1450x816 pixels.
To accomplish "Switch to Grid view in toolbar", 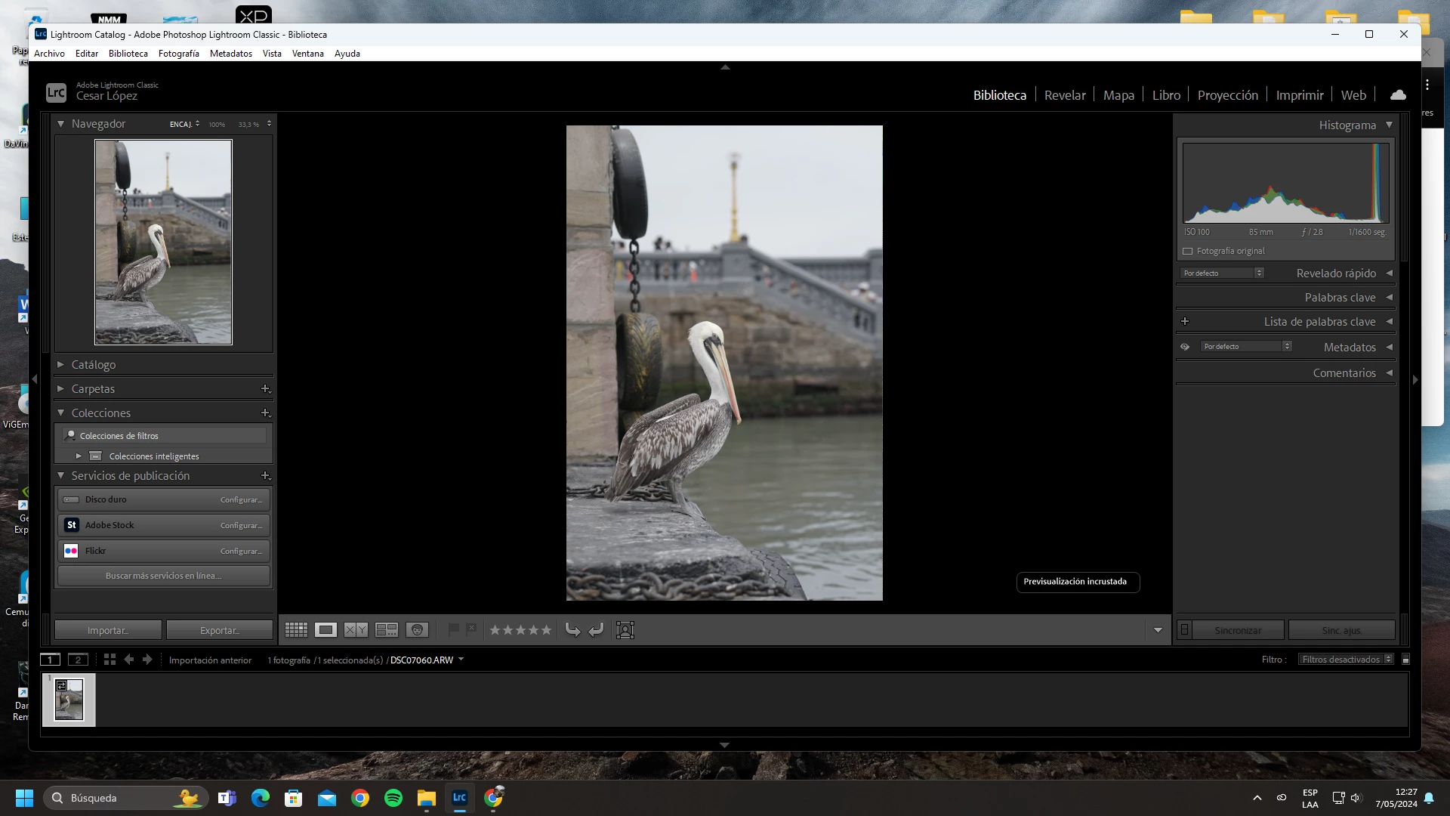I will click(296, 629).
